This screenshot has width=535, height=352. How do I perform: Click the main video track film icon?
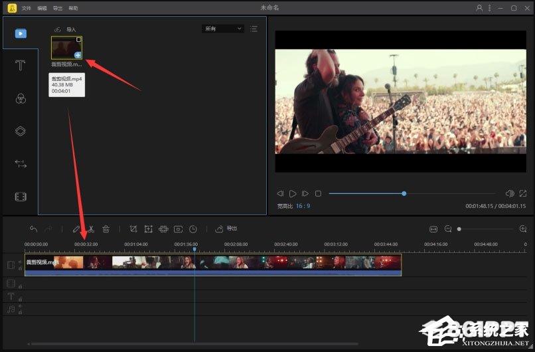[x=11, y=265]
